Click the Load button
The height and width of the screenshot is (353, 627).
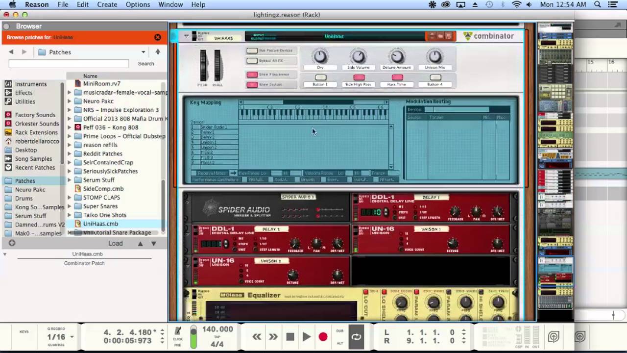pos(116,244)
